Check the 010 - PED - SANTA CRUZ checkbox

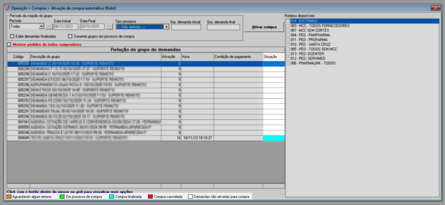point(288,44)
